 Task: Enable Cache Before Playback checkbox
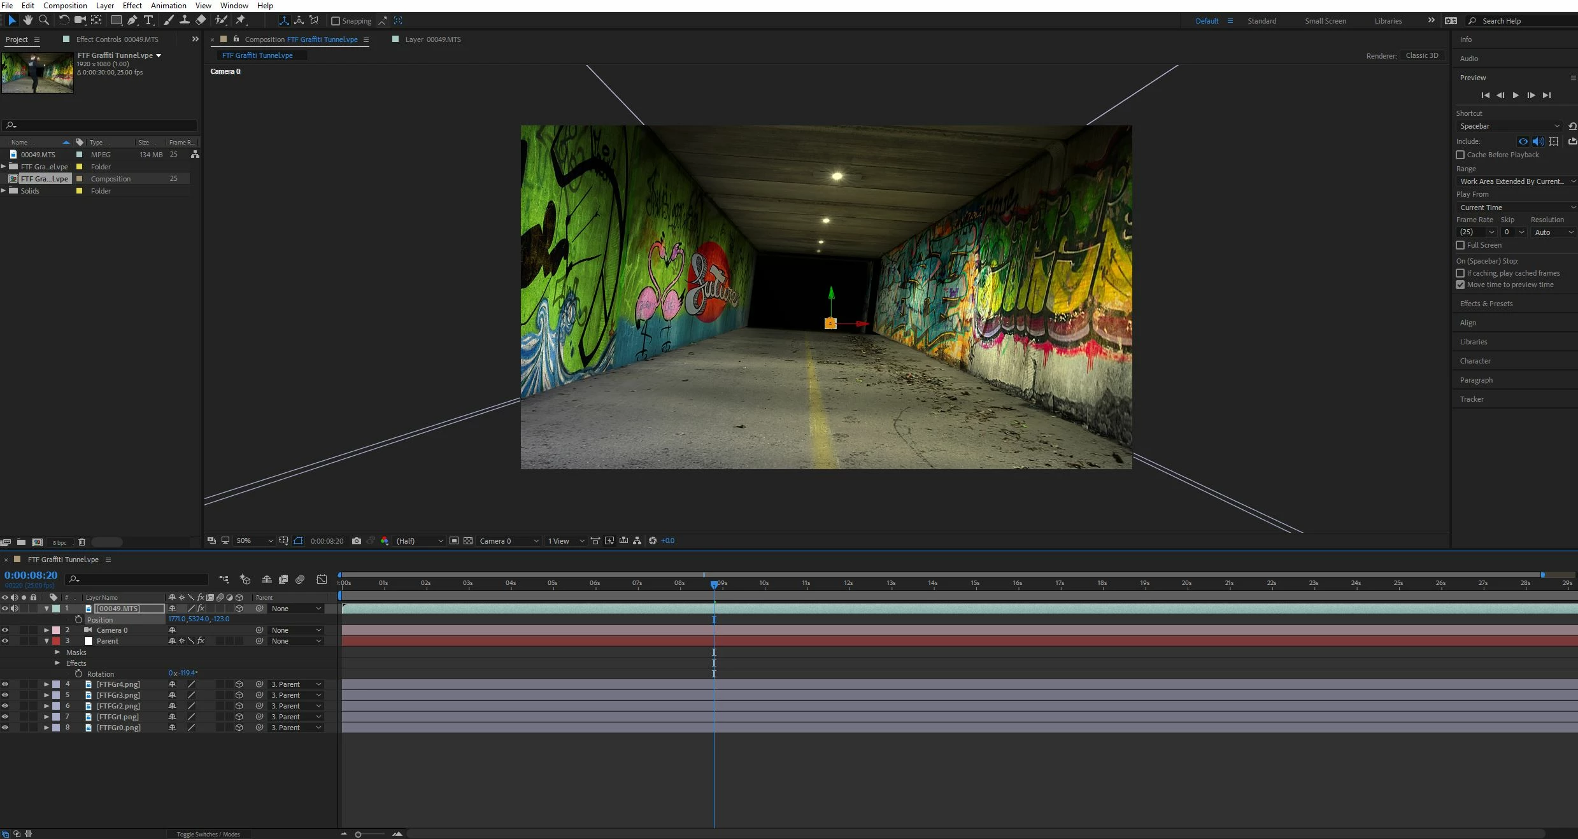[1460, 155]
